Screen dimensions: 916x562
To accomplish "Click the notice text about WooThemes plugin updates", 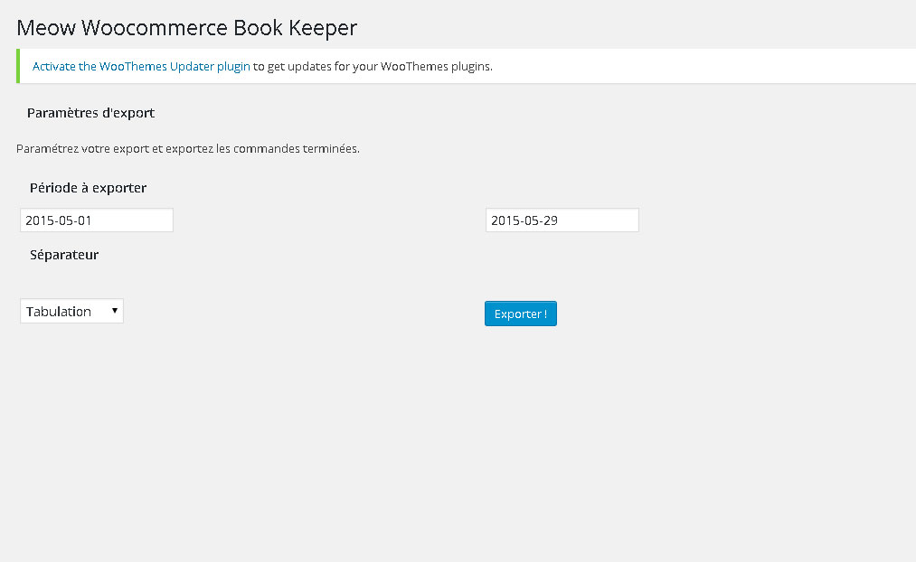I will pos(373,66).
